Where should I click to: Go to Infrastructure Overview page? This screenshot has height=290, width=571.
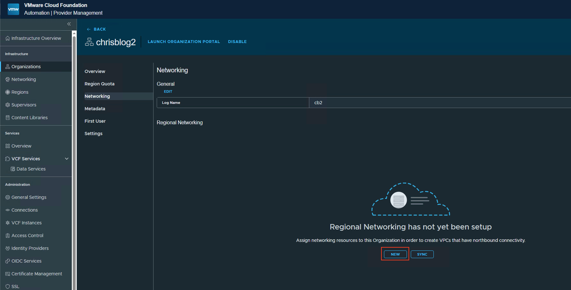36,38
